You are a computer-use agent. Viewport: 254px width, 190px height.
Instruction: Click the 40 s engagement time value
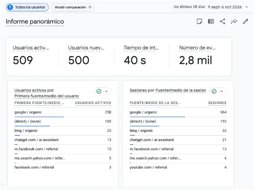pyautogui.click(x=135, y=60)
